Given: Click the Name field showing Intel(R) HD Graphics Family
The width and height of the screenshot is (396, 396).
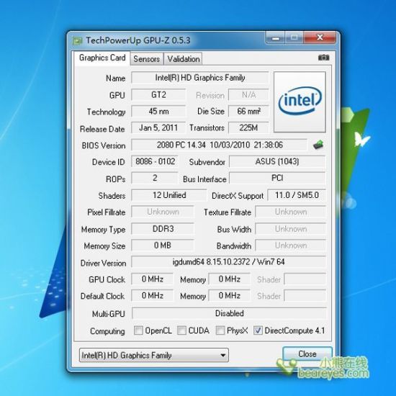Looking at the screenshot, I should tap(199, 78).
